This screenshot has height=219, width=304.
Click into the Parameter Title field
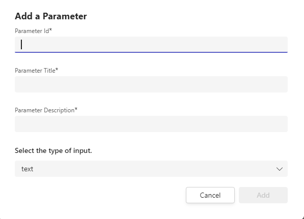(x=151, y=84)
